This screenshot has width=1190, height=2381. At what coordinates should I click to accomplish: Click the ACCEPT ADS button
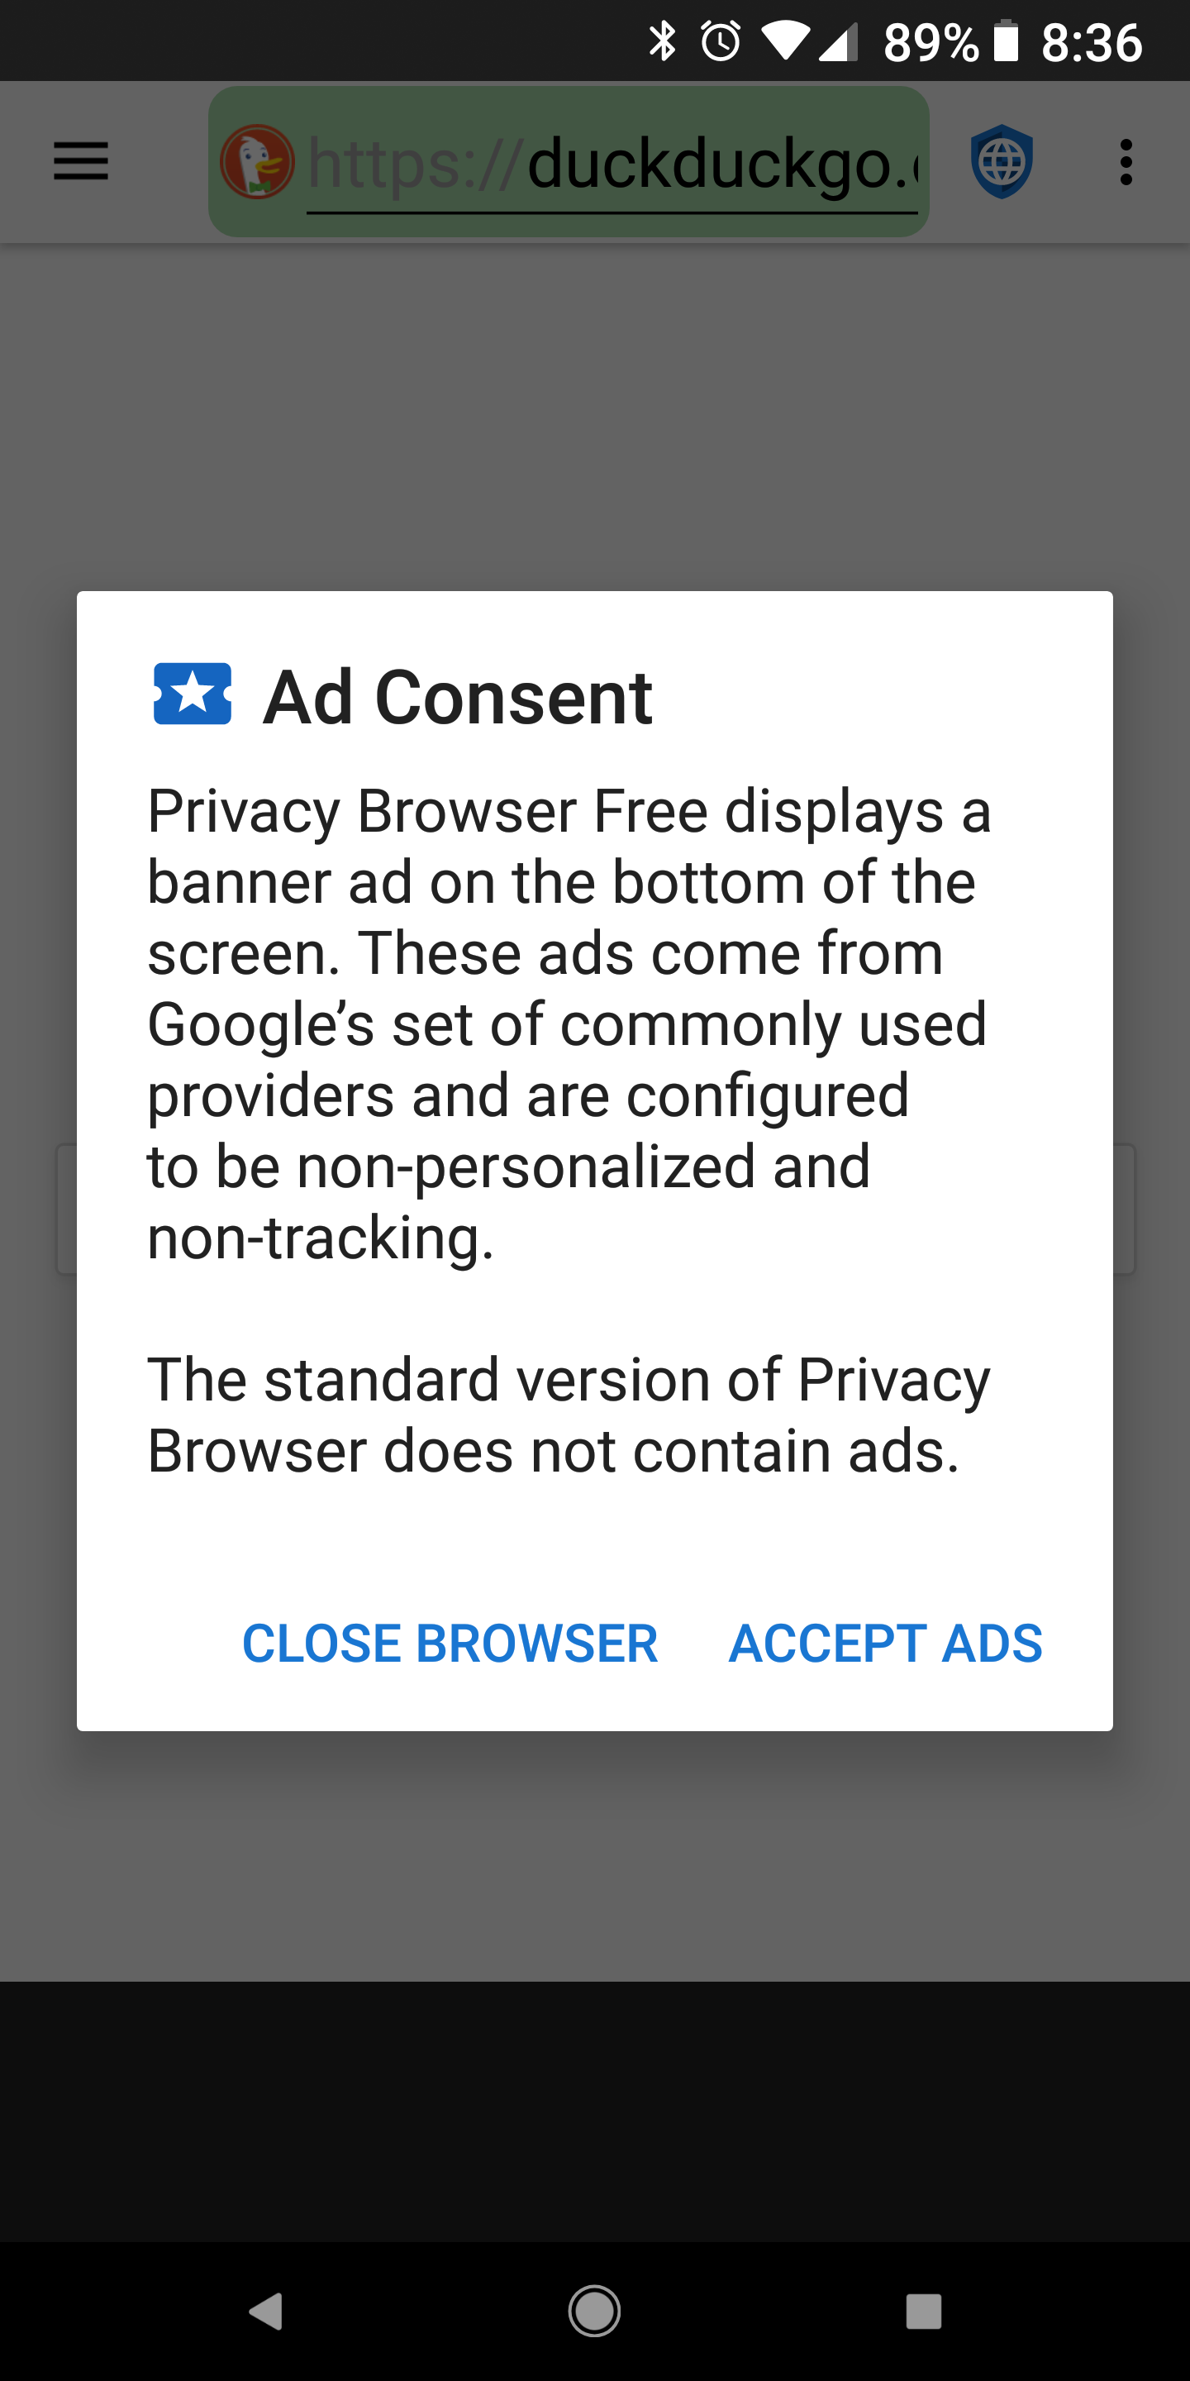pyautogui.click(x=885, y=1644)
